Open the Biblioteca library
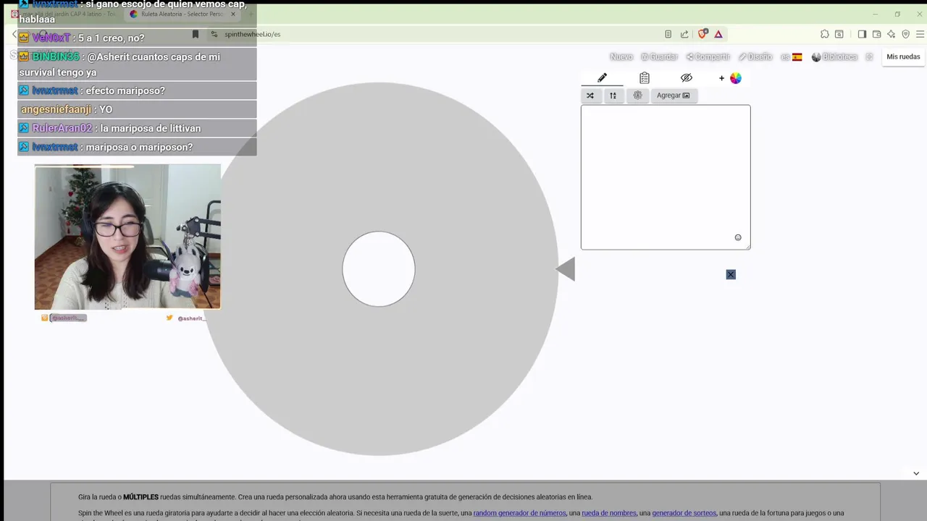 (834, 56)
